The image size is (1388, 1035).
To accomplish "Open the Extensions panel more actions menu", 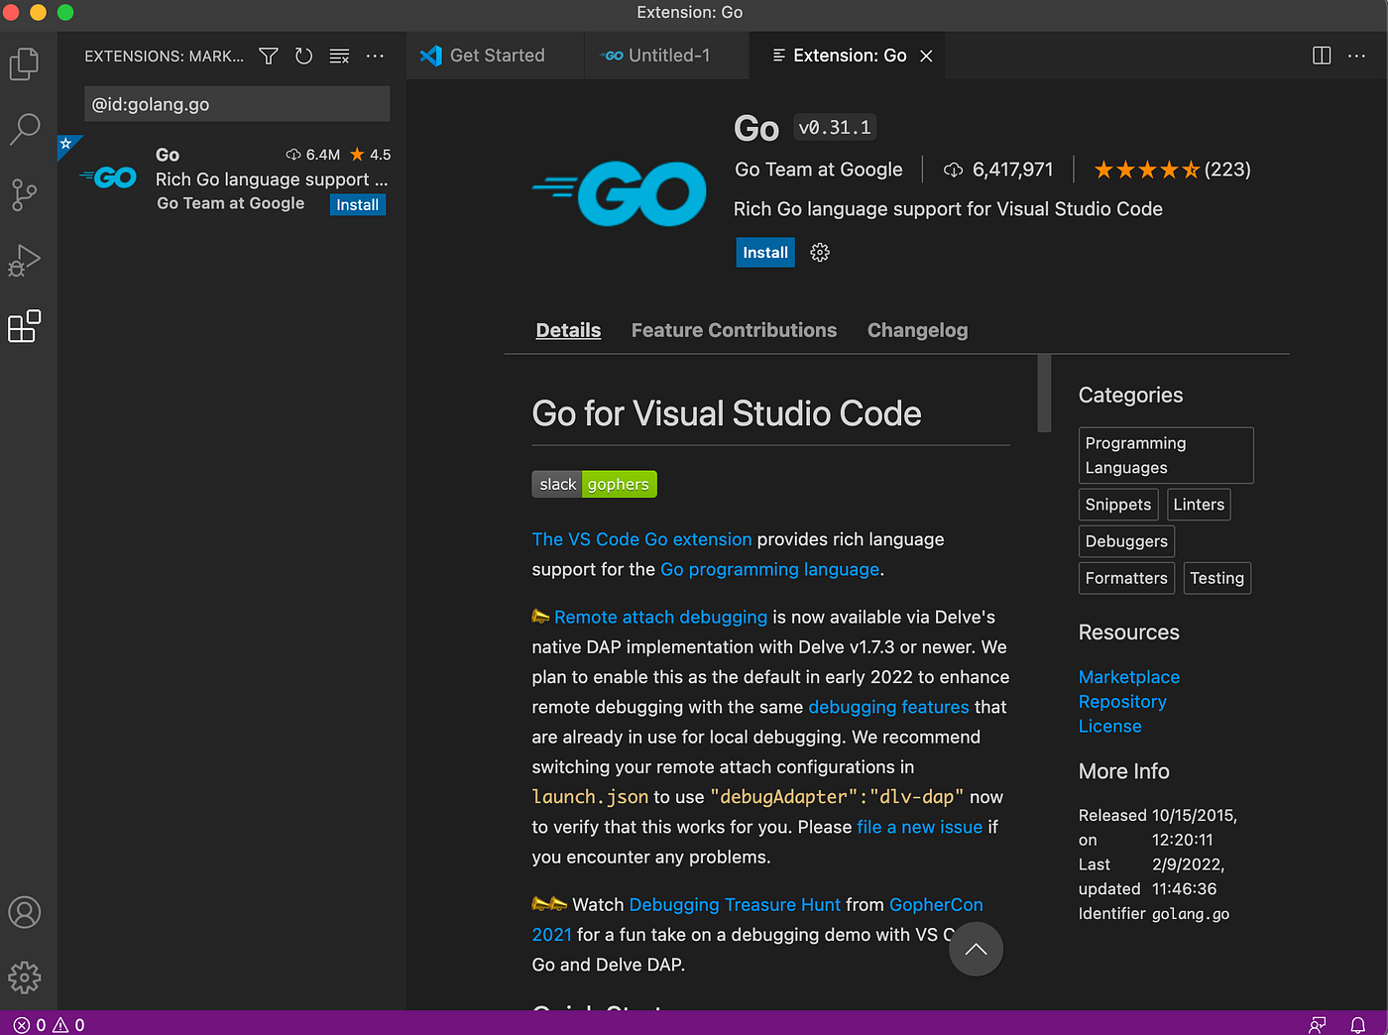I will point(375,56).
